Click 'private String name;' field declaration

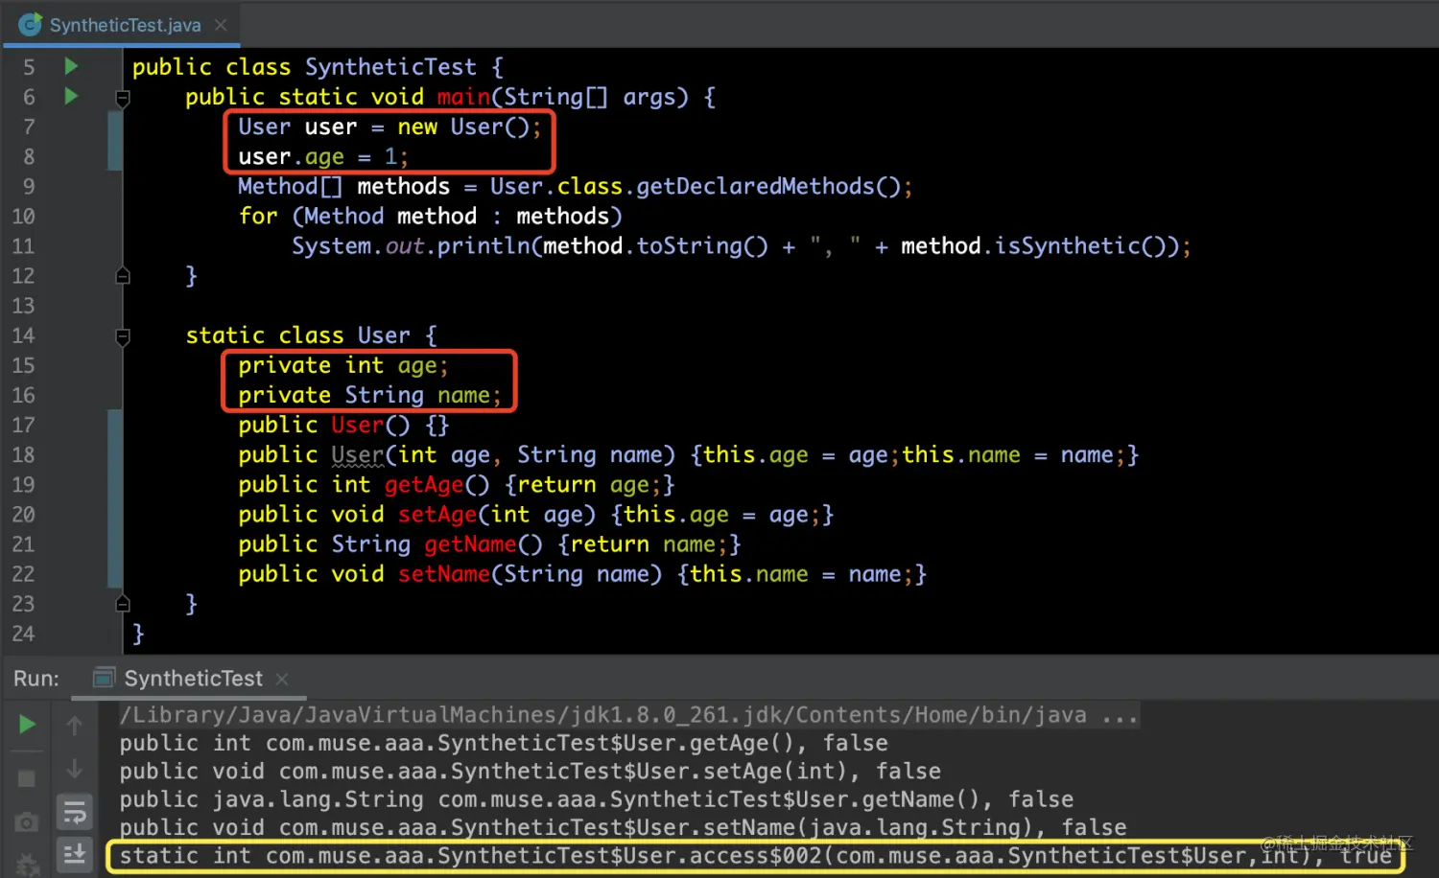[x=369, y=395]
